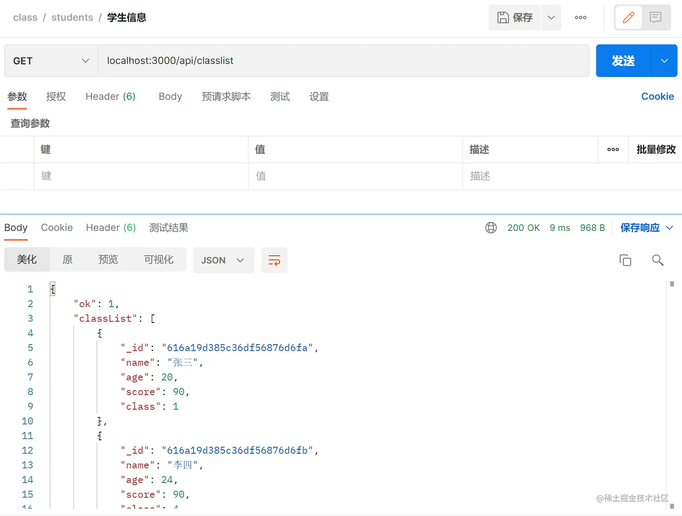Click the 968 B response size
Image resolution: width=682 pixels, height=516 pixels.
click(x=592, y=228)
